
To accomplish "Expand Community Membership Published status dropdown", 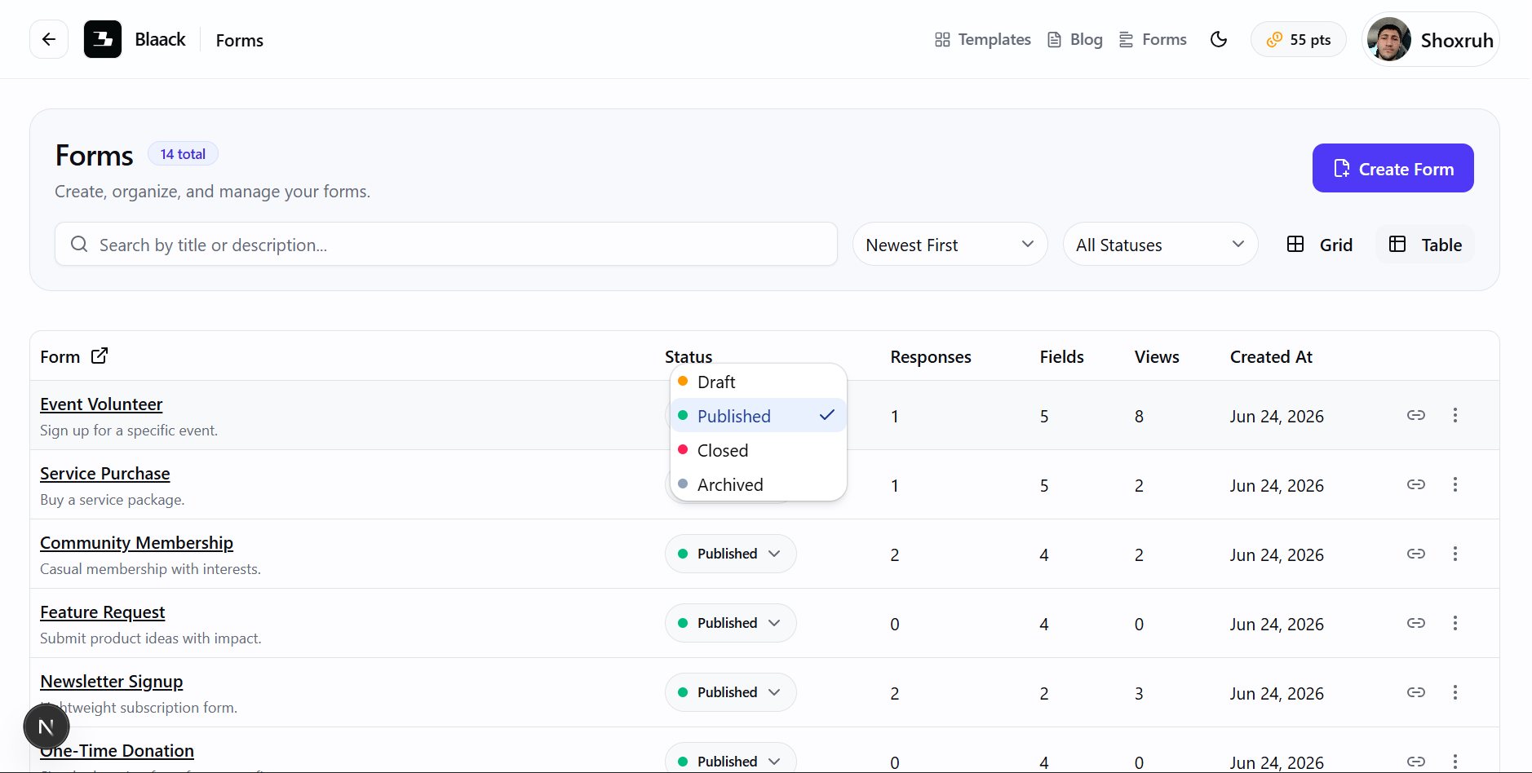I will point(731,554).
